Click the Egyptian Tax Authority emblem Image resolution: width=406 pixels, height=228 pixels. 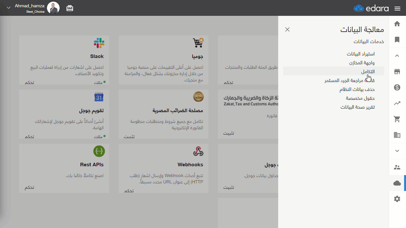pyautogui.click(x=199, y=97)
